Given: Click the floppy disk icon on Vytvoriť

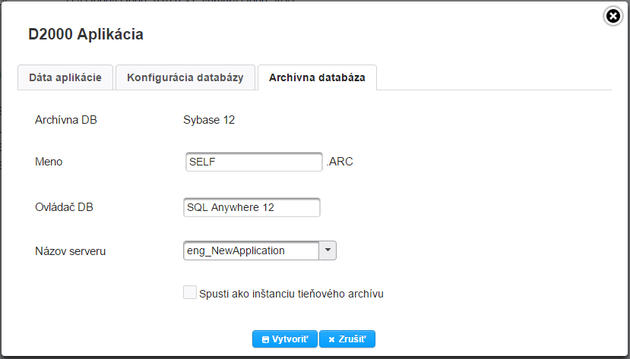Looking at the screenshot, I should tap(265, 340).
